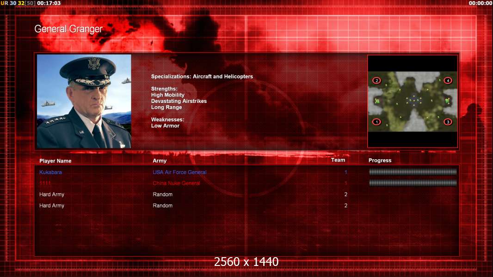Click start position marker 2 on the map

point(376,81)
